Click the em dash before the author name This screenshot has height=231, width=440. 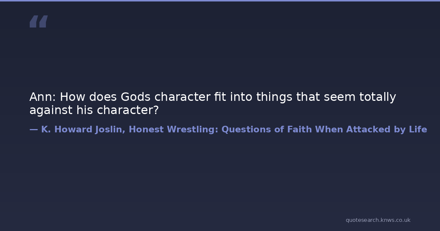[33, 129]
